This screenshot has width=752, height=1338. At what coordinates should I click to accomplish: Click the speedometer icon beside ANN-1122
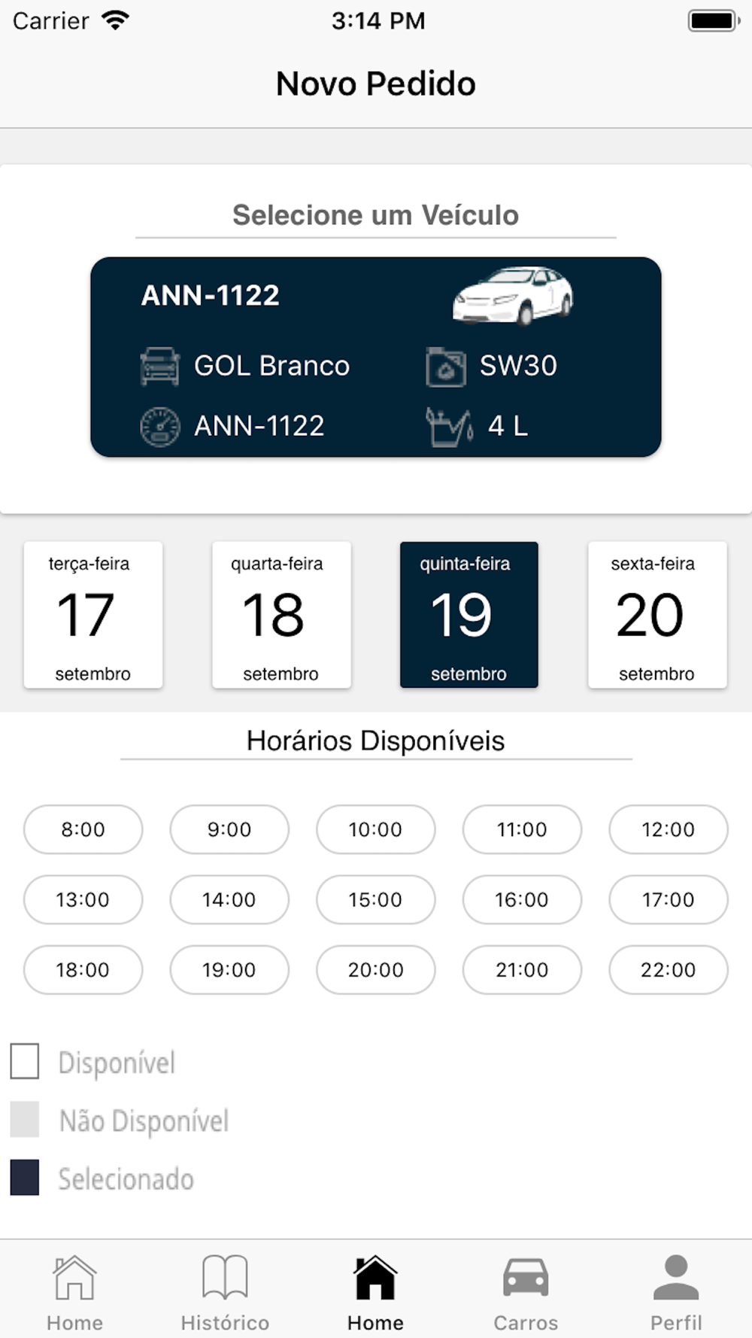click(x=159, y=427)
